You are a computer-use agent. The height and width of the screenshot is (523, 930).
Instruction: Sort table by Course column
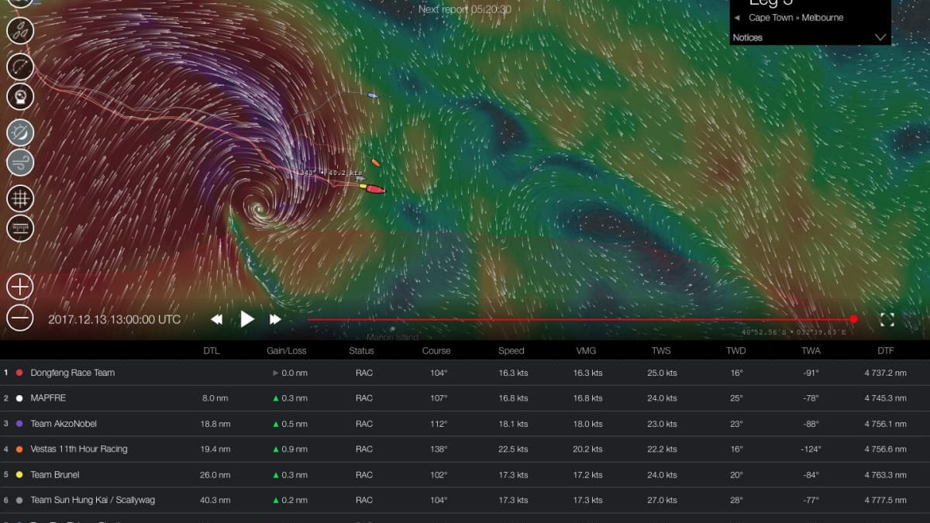coord(436,351)
